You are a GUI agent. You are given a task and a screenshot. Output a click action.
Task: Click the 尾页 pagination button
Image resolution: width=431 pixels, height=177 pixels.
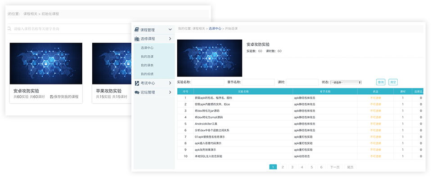[x=350, y=167]
